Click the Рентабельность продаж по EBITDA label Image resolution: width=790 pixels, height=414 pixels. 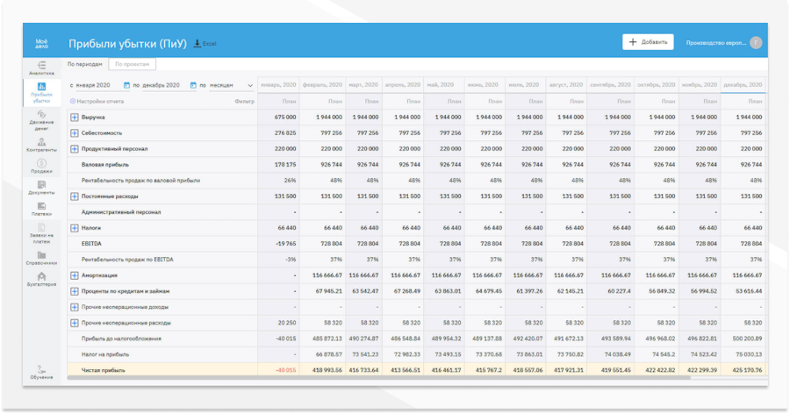point(127,260)
